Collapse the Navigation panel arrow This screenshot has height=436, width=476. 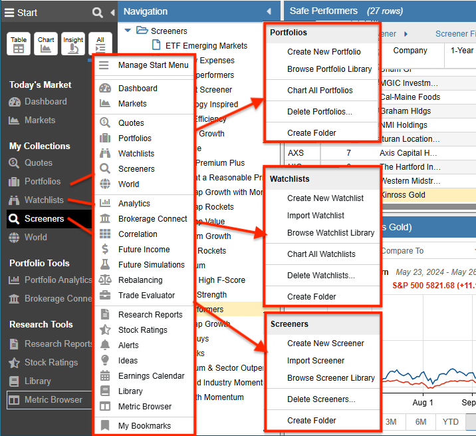[269, 11]
